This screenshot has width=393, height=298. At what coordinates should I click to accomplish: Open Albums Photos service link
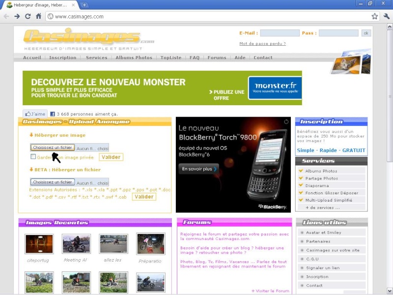(321, 171)
